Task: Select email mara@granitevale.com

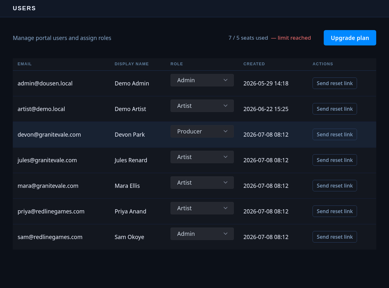Action: click(48, 186)
